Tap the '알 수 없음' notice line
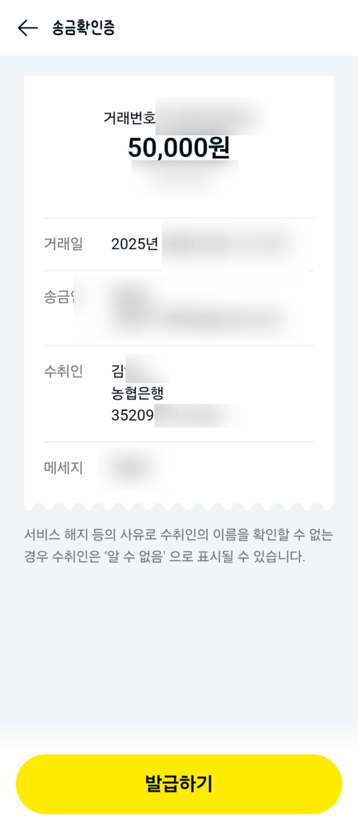Image resolution: width=358 pixels, height=830 pixels. [165, 557]
